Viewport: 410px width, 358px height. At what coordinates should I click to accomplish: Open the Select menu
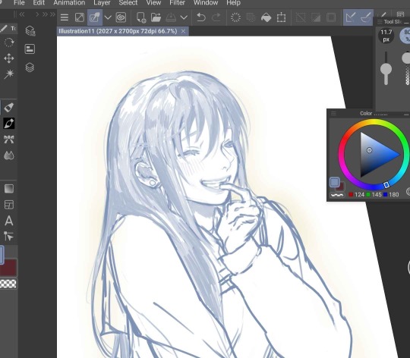coord(128,3)
